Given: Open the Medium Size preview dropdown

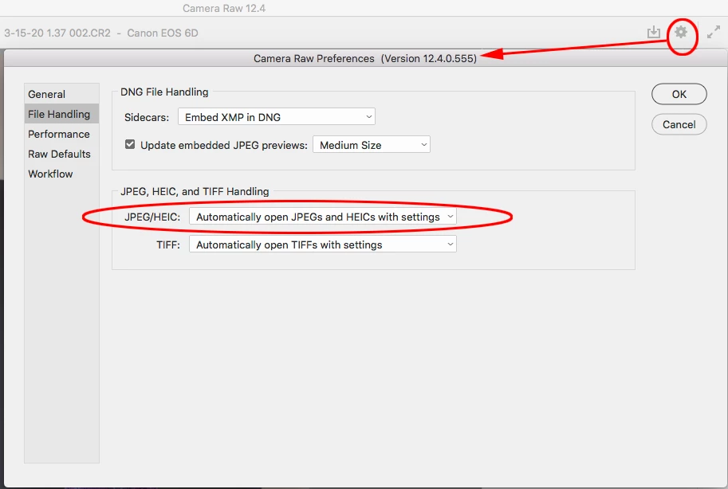Looking at the screenshot, I should (372, 145).
